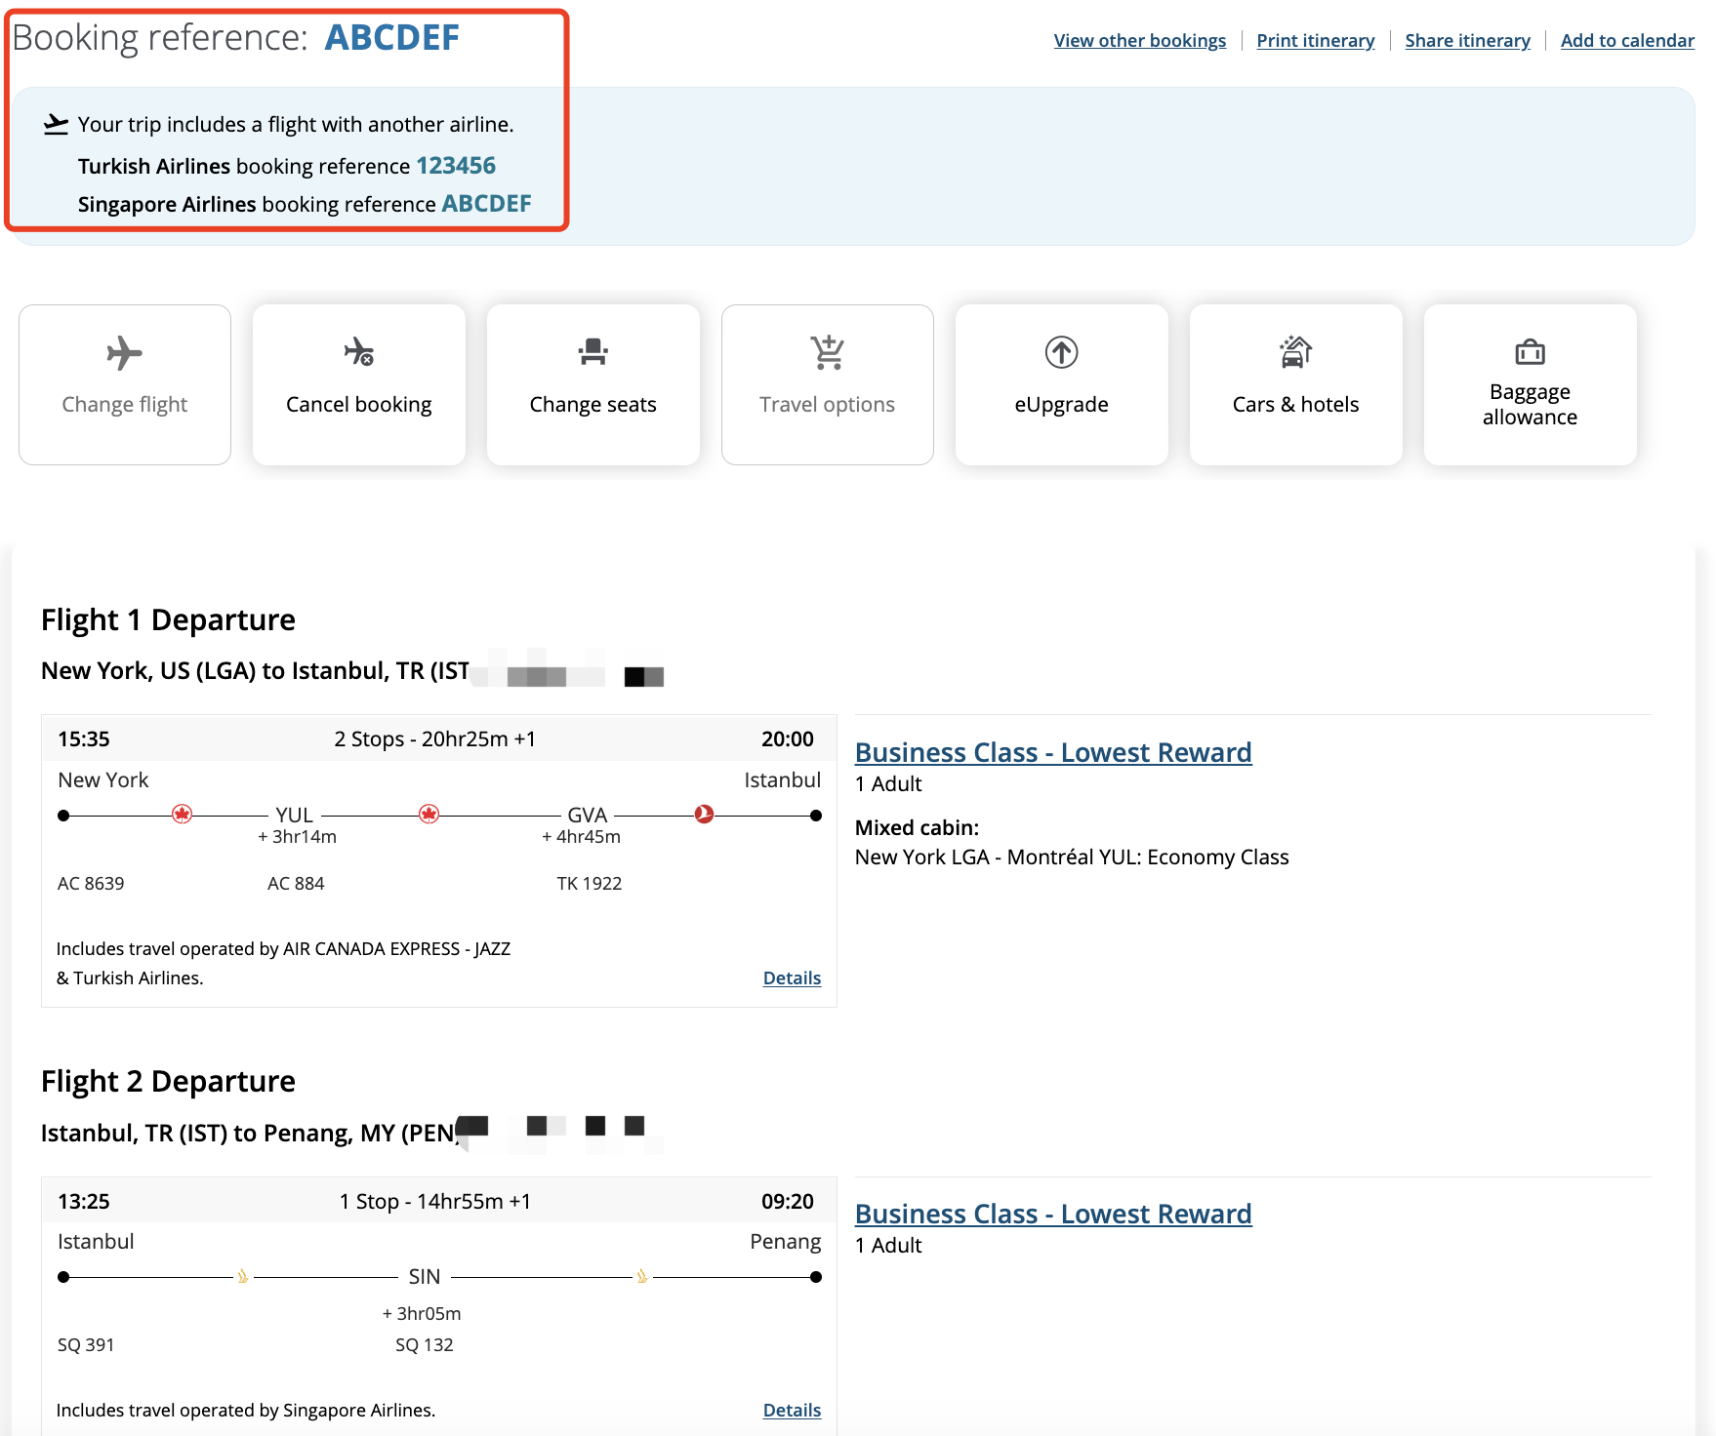Click the + 3hr05m layover text

click(x=422, y=1313)
